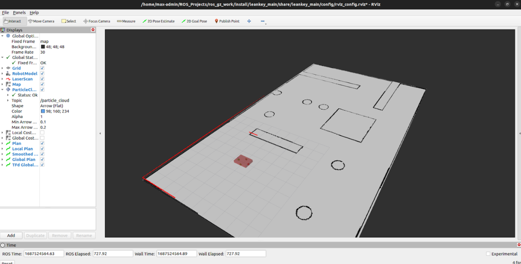Choose the Focus Camera tool
Screen dimensions: 521x264
96,21
